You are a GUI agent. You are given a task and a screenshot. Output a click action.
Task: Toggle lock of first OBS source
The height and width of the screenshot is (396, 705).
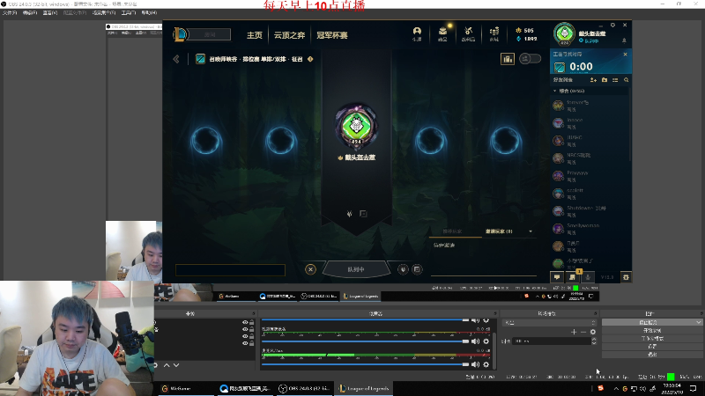click(x=252, y=322)
